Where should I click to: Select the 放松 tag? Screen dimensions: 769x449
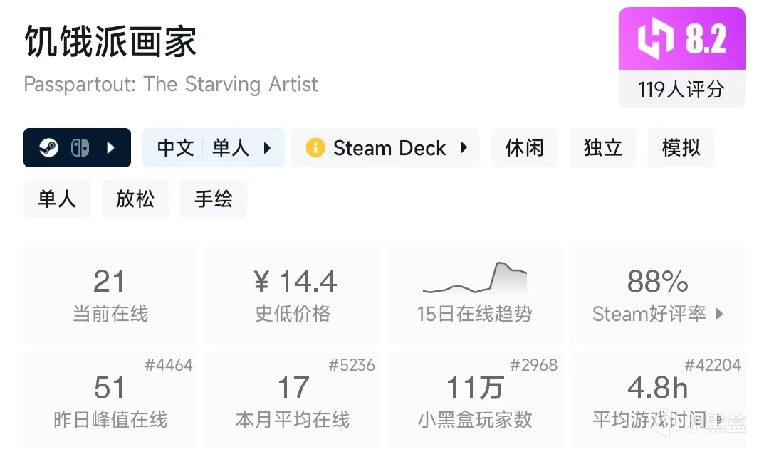pyautogui.click(x=135, y=199)
